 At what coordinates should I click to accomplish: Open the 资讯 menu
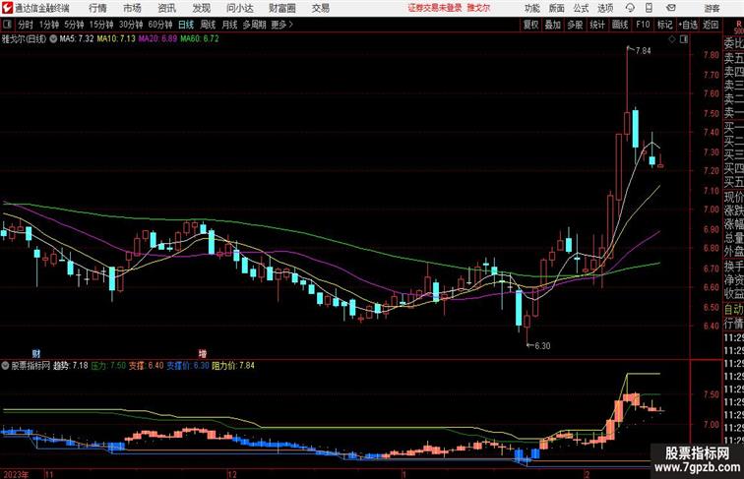pyautogui.click(x=166, y=8)
